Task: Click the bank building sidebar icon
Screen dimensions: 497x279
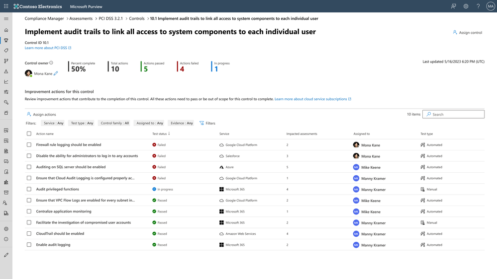Action: coord(6,182)
